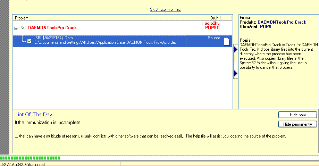Viewport: 319px width, 166px height.
Task: Click the upper blue arrow on panel splitter
Action: (x=236, y=49)
